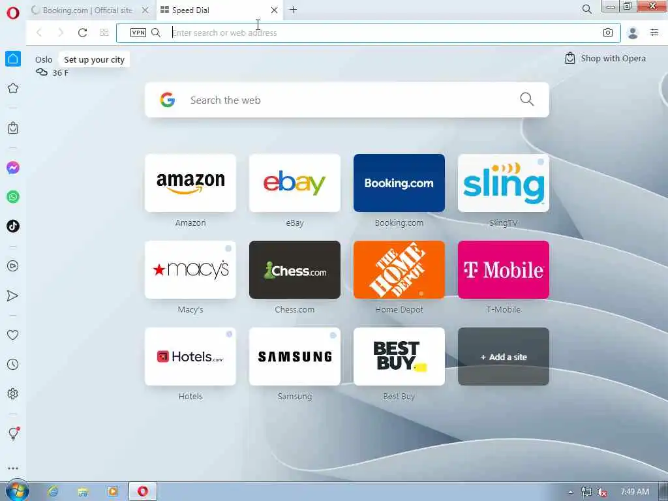This screenshot has height=501, width=668.
Task: Open the profile account icon
Action: pos(633,33)
